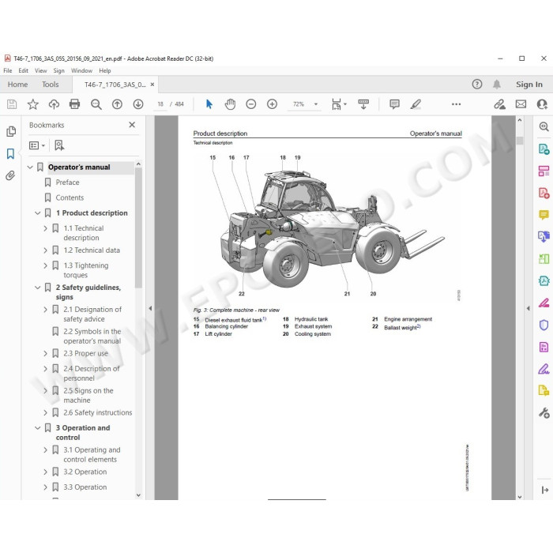Star this file with the bookmark star
Viewport: 553px width, 553px height.
(x=33, y=104)
